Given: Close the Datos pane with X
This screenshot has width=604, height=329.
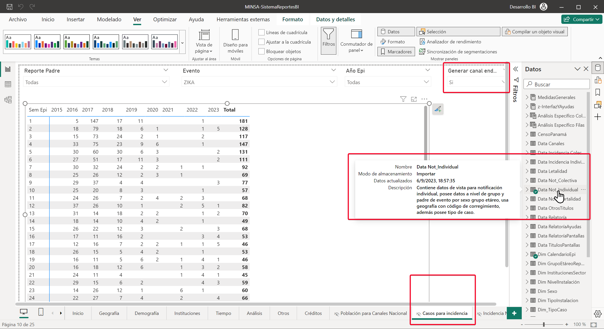Looking at the screenshot, I should coord(586,69).
